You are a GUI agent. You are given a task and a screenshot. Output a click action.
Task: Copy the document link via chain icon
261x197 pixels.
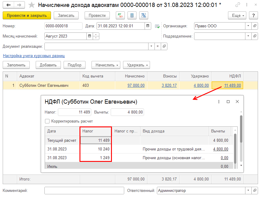tap(238, 5)
